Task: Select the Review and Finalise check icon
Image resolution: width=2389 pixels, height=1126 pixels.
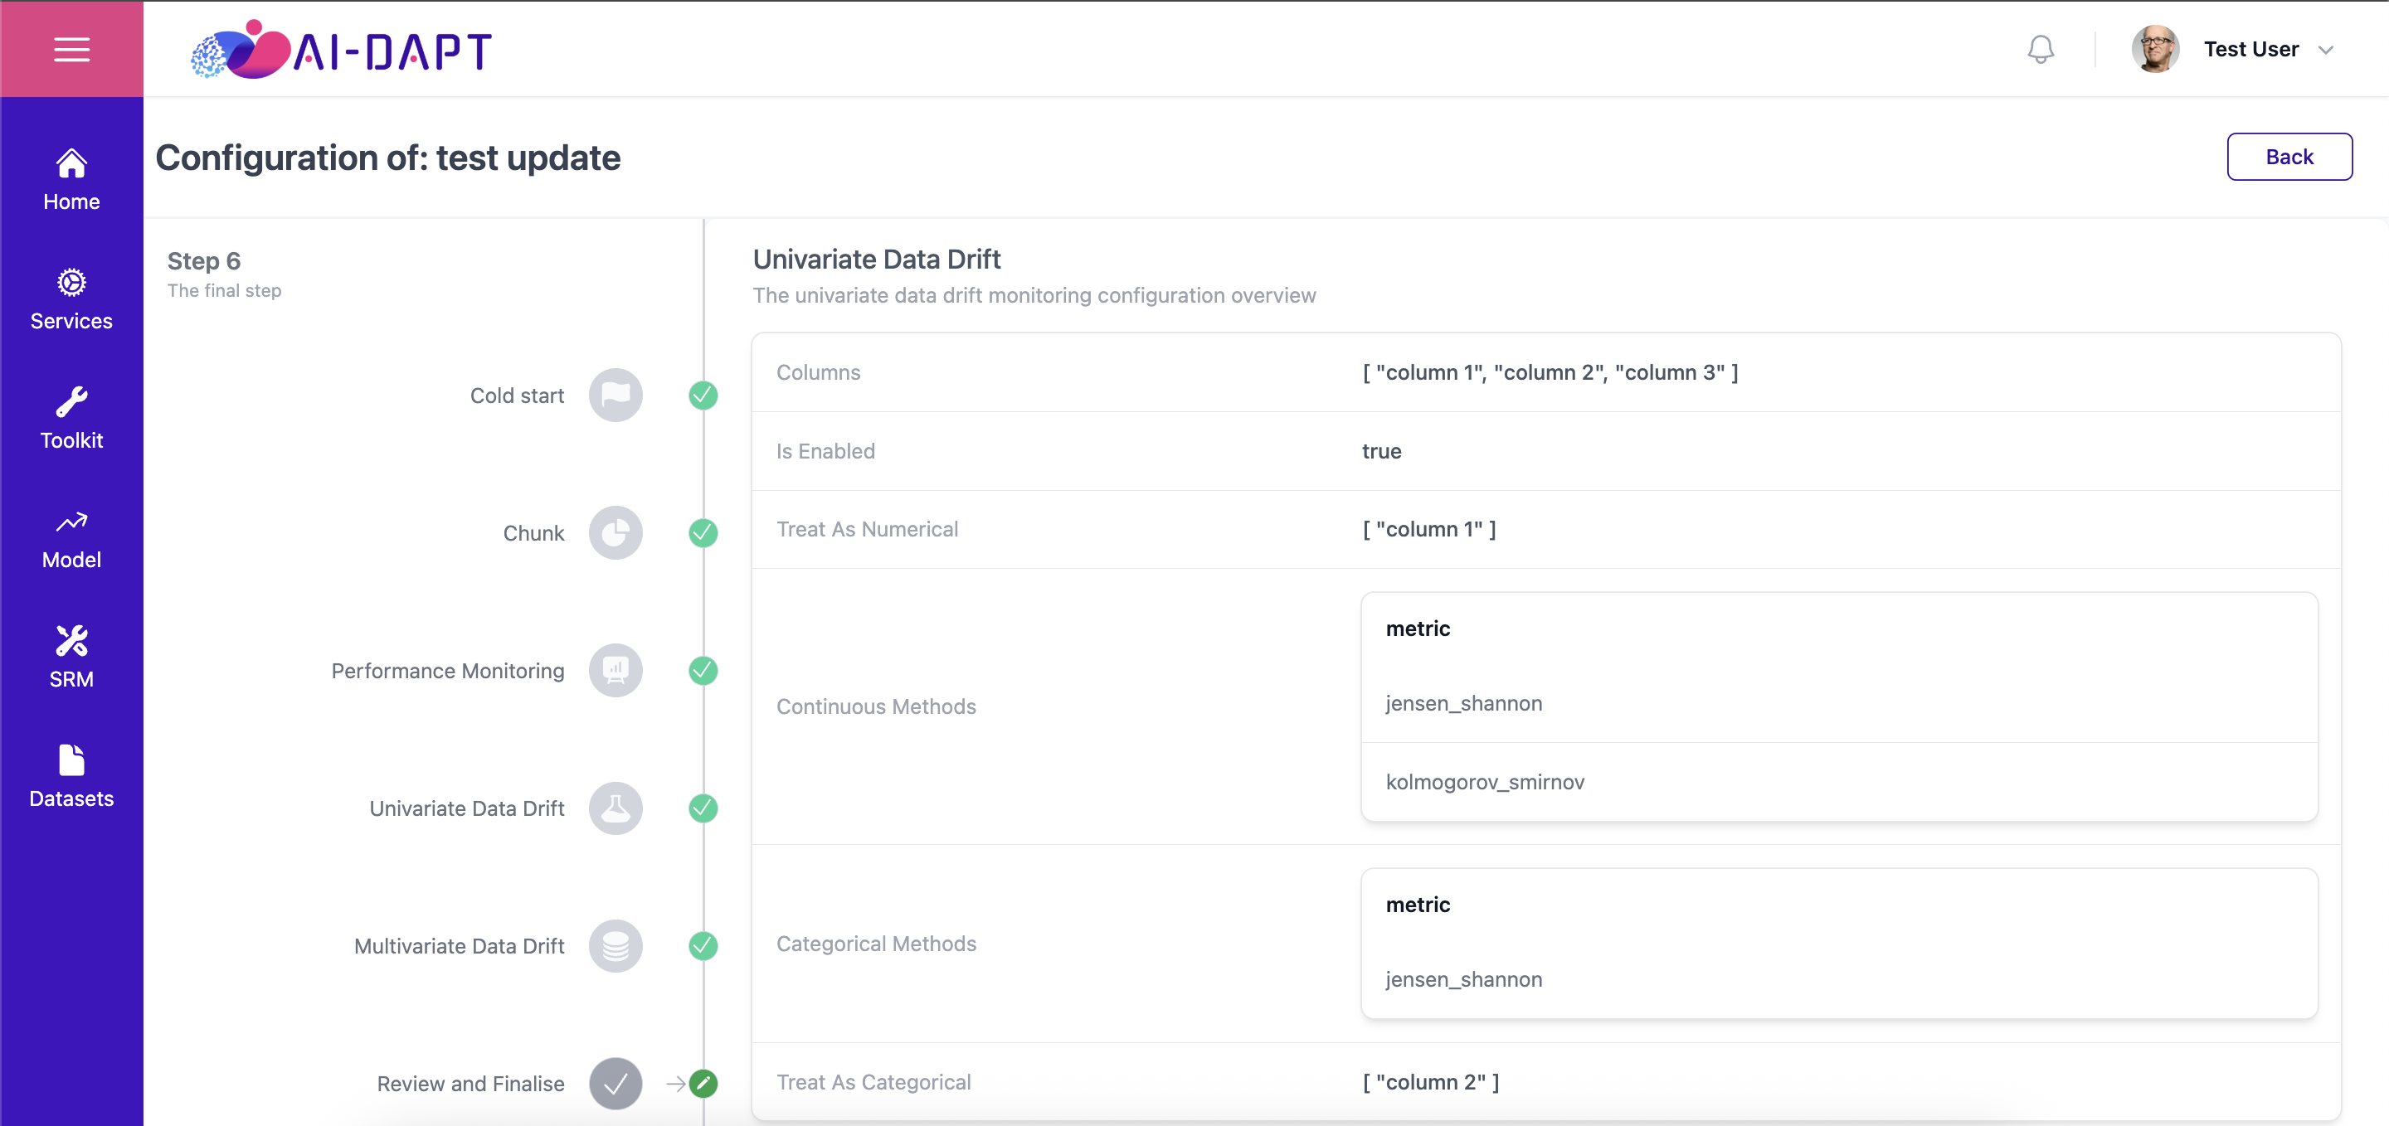Action: [615, 1084]
